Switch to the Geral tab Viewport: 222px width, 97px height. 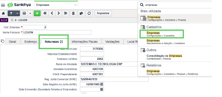tap(13, 42)
